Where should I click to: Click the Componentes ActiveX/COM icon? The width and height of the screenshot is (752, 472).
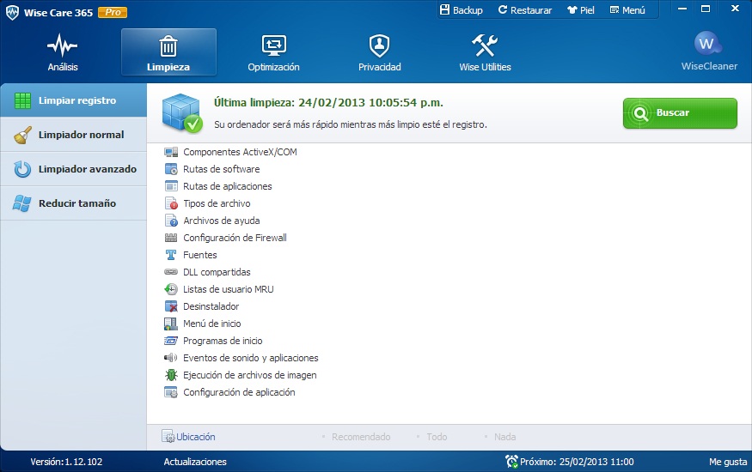click(x=171, y=152)
